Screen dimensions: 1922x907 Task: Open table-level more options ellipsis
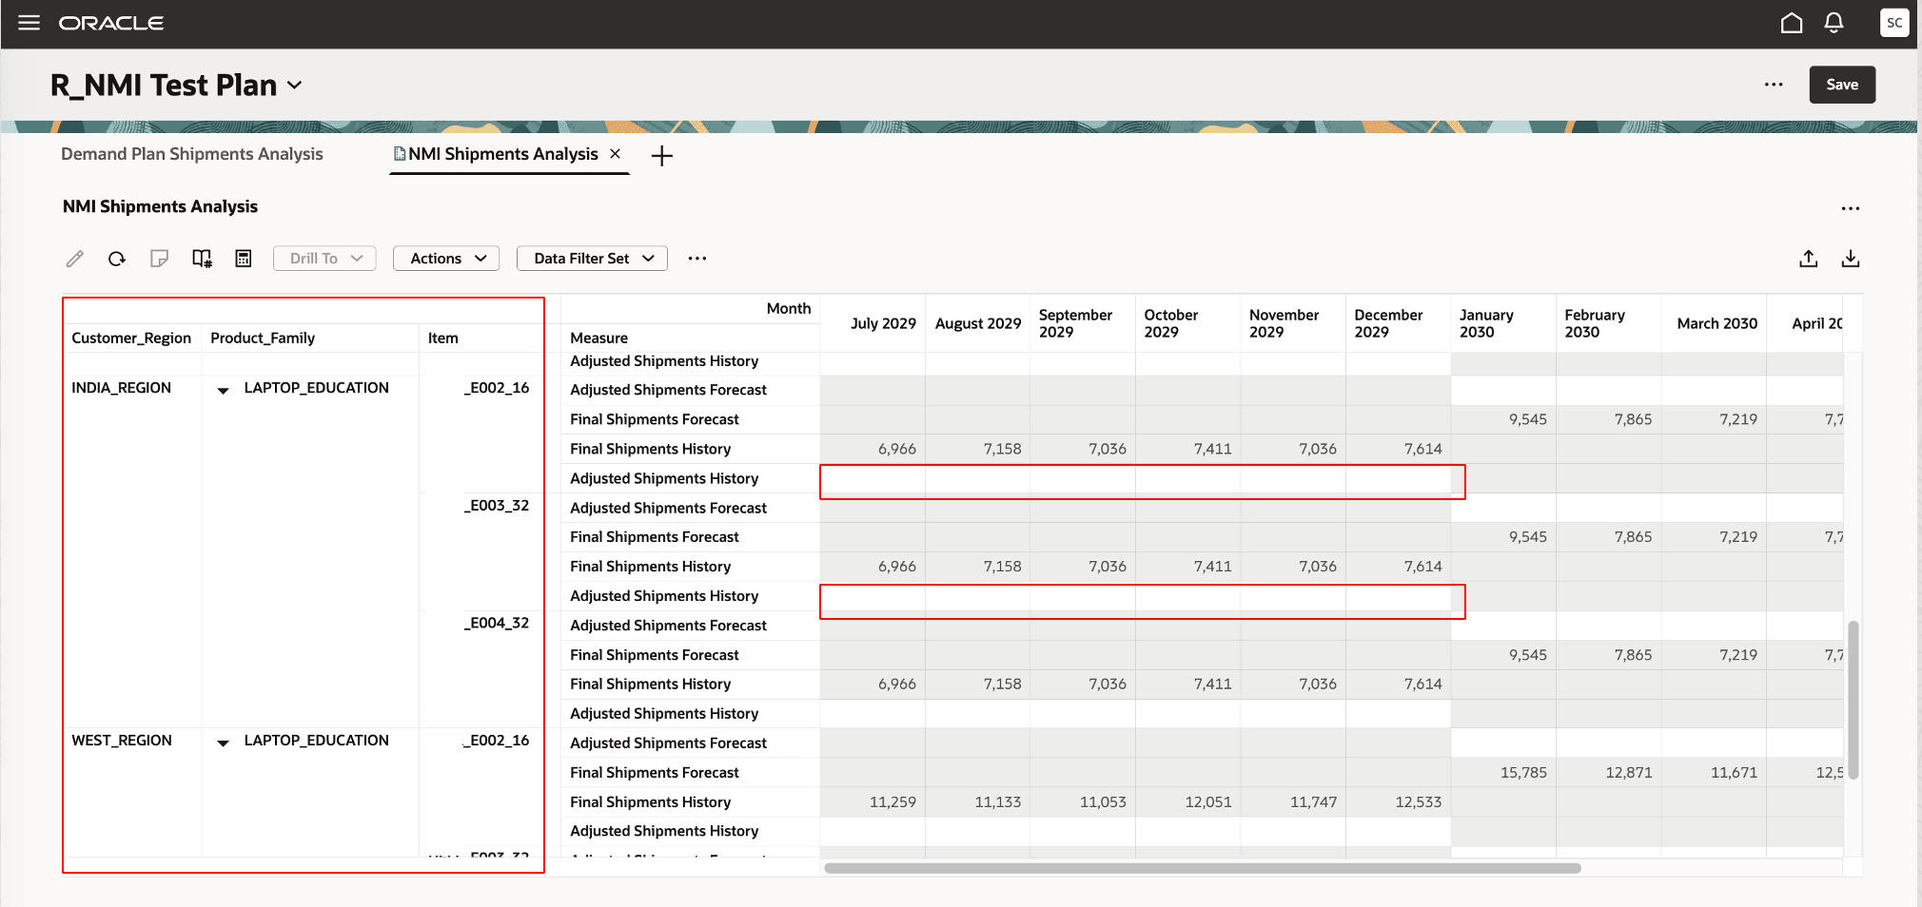click(x=1851, y=208)
